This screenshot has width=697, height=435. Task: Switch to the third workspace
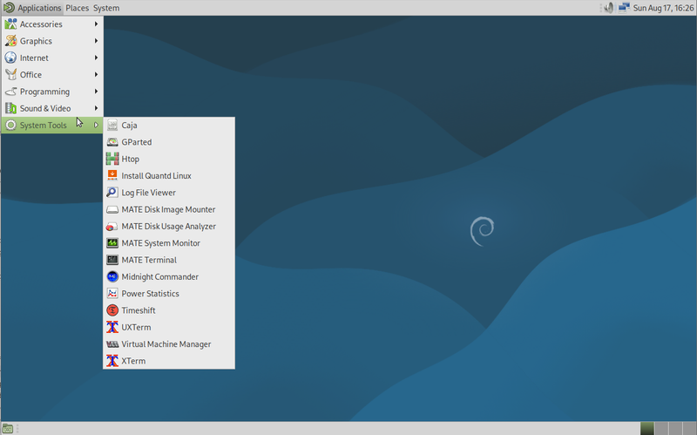pyautogui.click(x=675, y=428)
